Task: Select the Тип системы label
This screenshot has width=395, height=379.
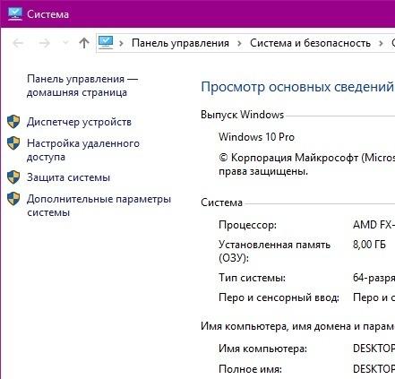Action: (x=252, y=278)
